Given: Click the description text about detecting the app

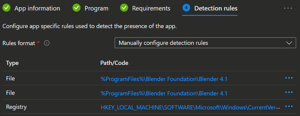Looking at the screenshot, I should pyautogui.click(x=90, y=26).
